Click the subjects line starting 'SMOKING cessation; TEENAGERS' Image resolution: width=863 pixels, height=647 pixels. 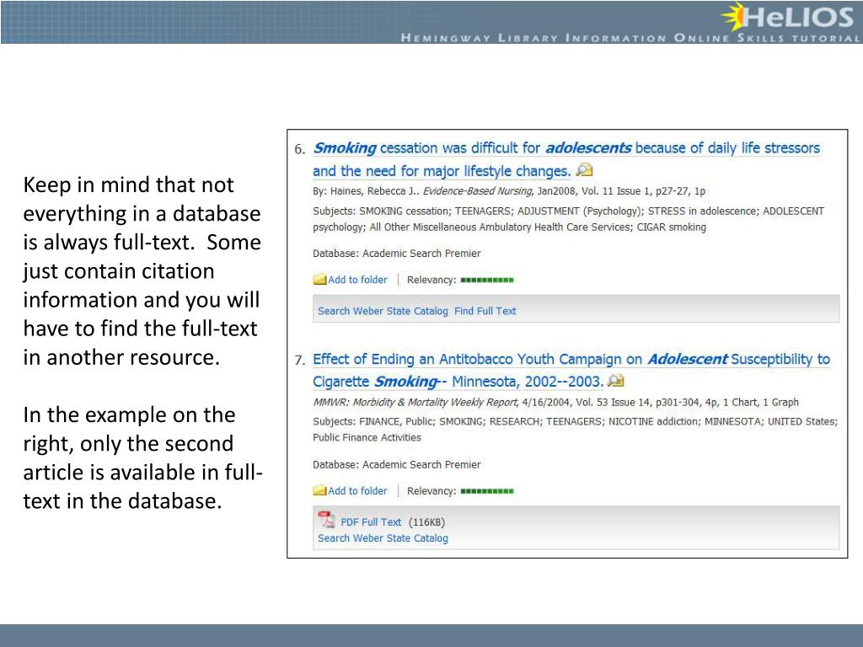[x=568, y=219]
